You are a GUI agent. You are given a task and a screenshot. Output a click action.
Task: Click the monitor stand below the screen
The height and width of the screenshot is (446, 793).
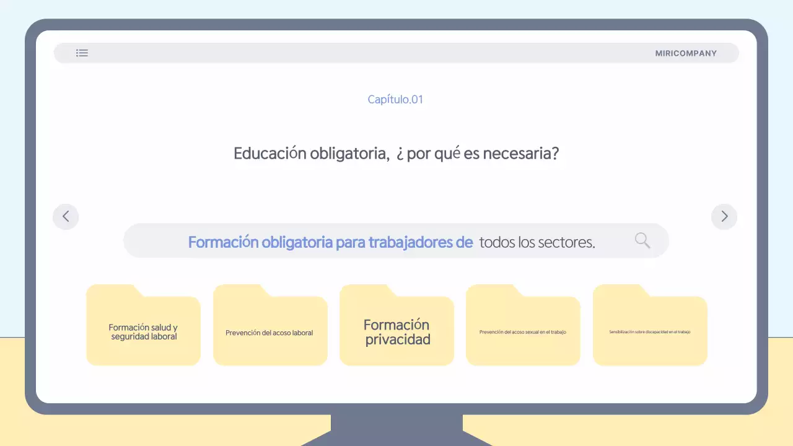click(396, 429)
